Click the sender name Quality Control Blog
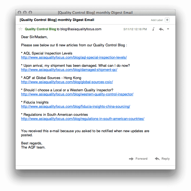This screenshot has width=191, height=191. click(40, 29)
